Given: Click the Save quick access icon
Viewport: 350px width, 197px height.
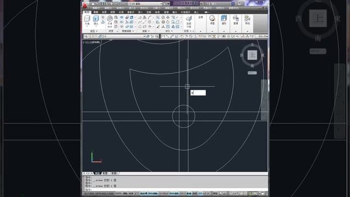Looking at the screenshot, I should click(102, 4).
